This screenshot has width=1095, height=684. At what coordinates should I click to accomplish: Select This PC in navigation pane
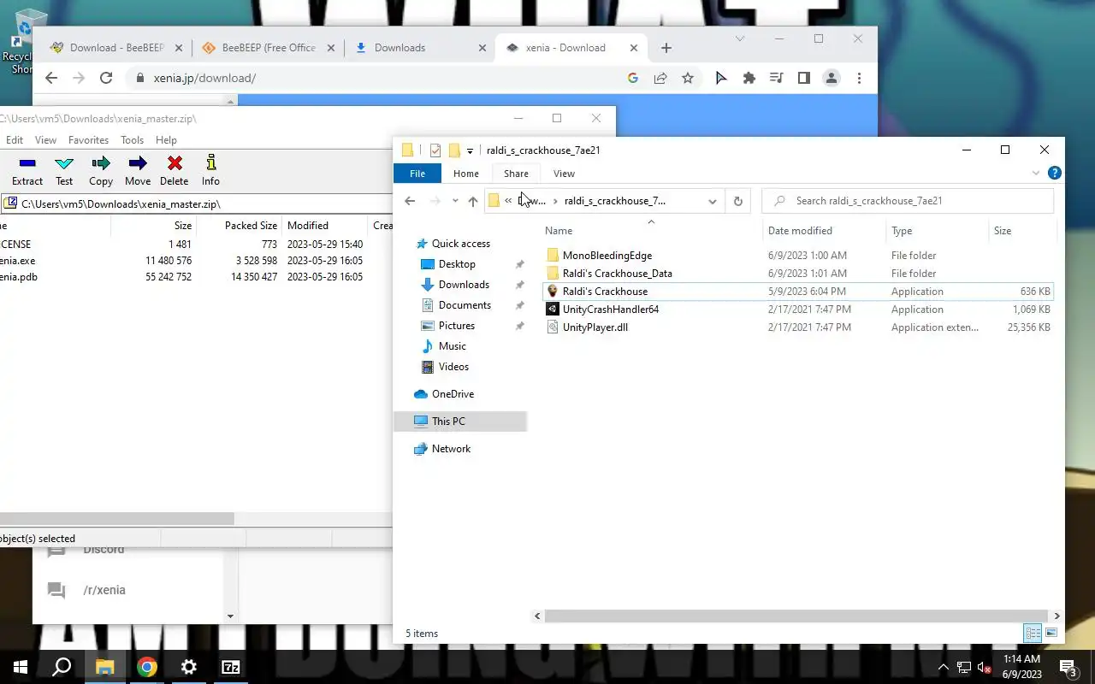460,422
